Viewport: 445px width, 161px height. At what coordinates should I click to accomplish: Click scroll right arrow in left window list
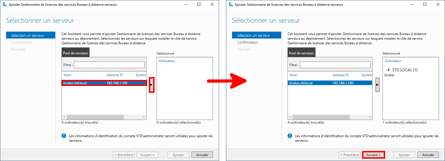tap(144, 117)
